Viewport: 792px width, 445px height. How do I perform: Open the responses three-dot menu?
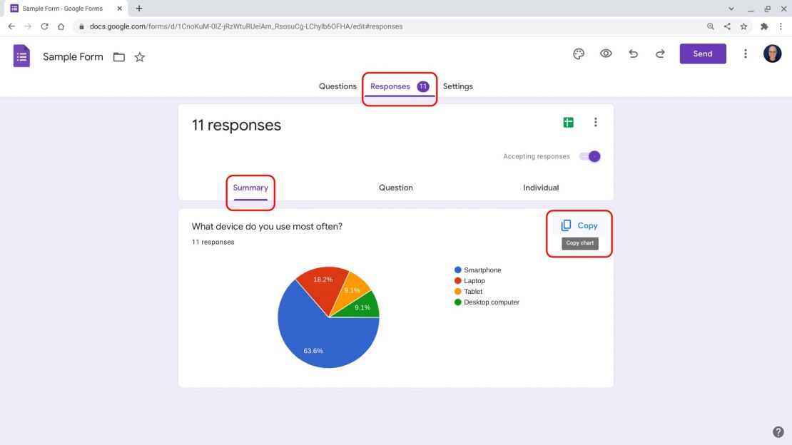[x=596, y=122]
